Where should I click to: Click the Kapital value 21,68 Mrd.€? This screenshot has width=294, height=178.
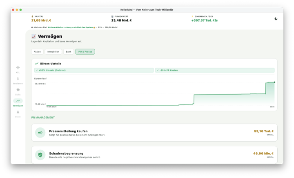point(41,20)
